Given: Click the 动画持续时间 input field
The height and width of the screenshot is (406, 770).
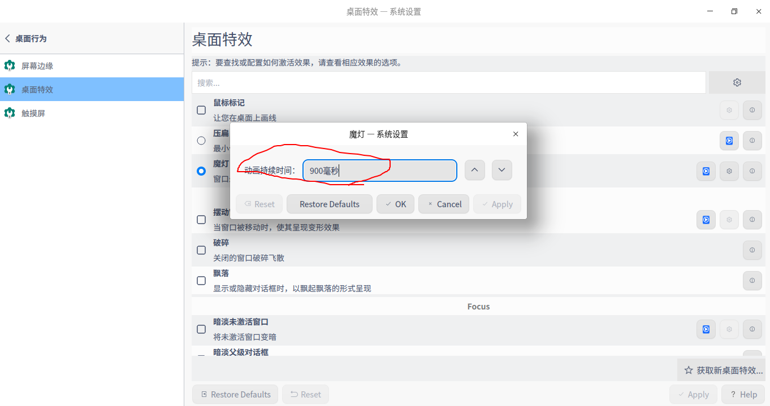Looking at the screenshot, I should (380, 171).
